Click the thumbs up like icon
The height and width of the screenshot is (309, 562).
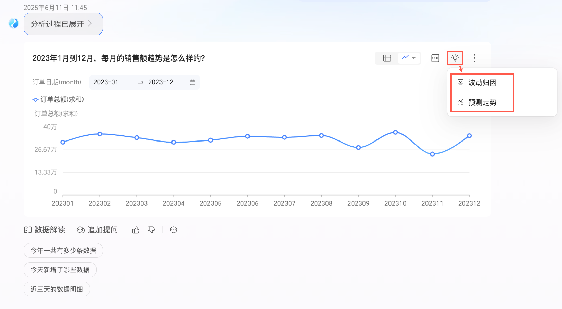(136, 230)
